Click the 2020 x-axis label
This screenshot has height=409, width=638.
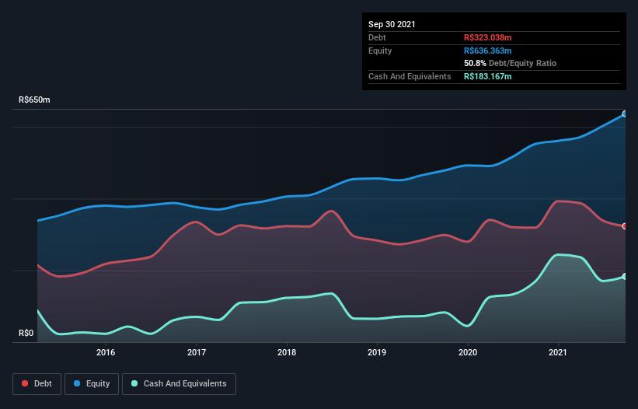click(x=468, y=352)
